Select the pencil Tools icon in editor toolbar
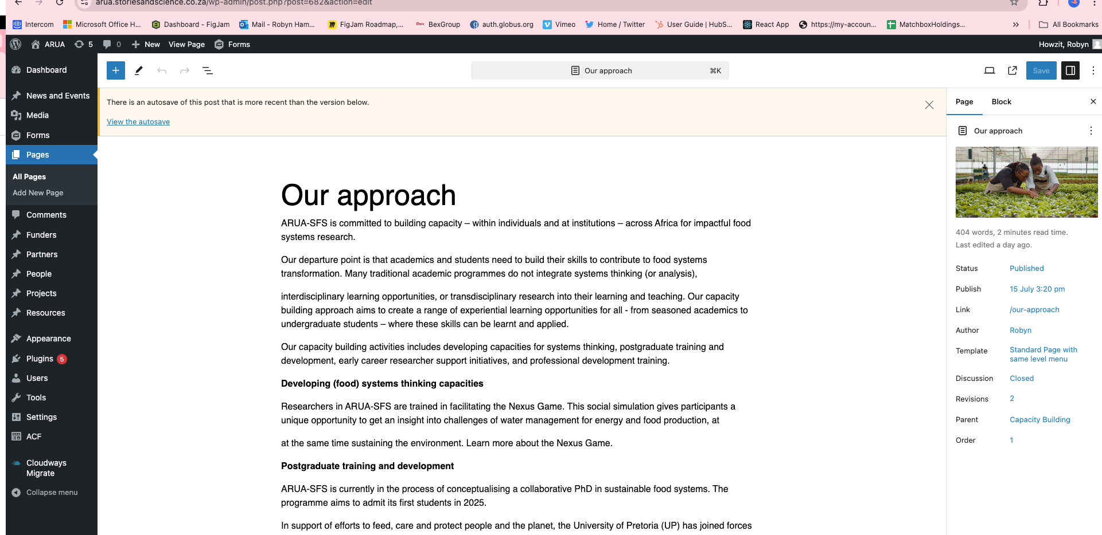1102x535 pixels. tap(139, 70)
